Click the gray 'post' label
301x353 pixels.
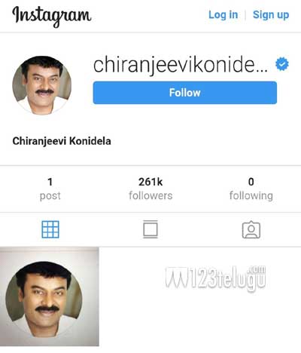50,196
